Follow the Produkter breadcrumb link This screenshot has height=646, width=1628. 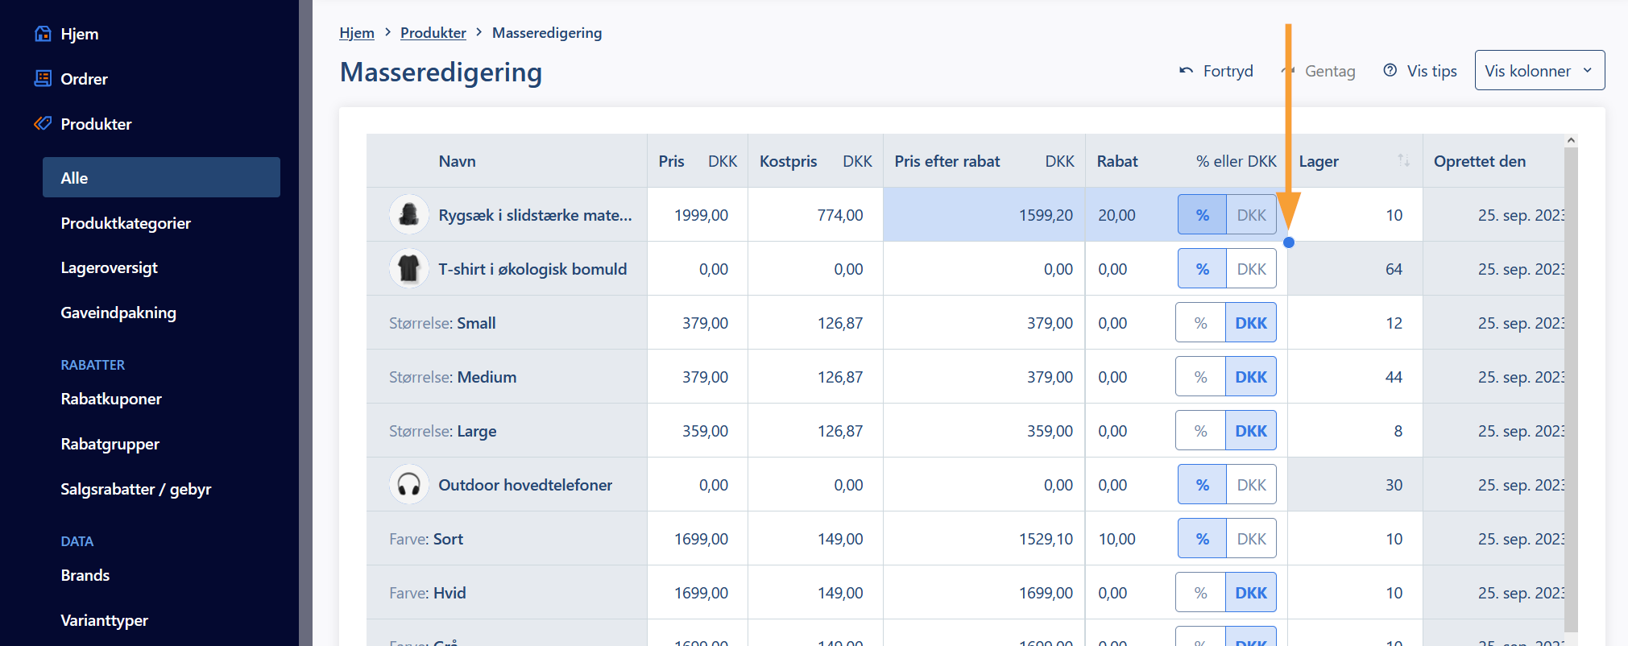point(433,33)
